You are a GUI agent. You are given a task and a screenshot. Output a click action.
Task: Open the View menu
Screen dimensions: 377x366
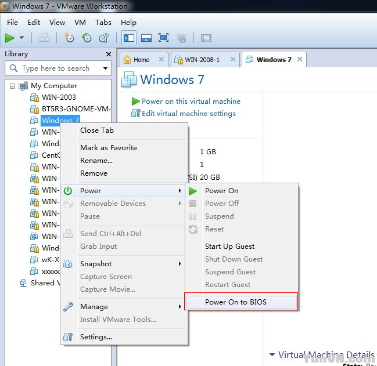click(58, 22)
